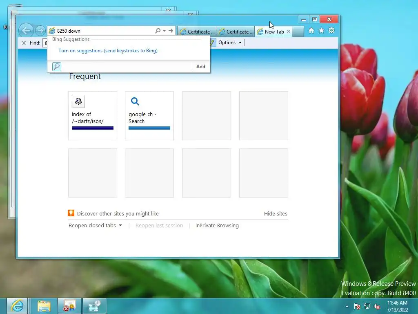
Task: Open the address bar autocomplete dropdown arrow
Action: tap(165, 31)
